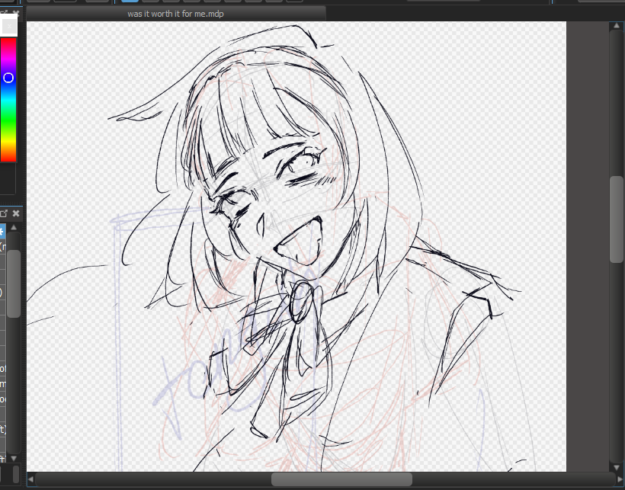Click the canvas vertical scrollbar thumb
Screen dimensions: 625x490
[x=617, y=219]
